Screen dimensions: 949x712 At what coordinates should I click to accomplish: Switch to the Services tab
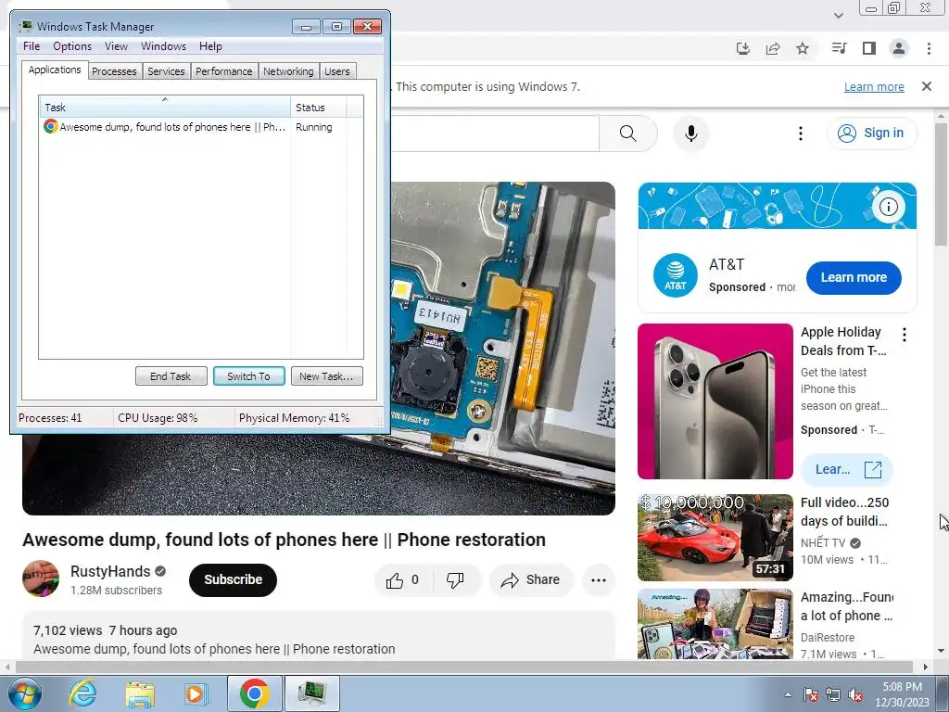pos(166,71)
